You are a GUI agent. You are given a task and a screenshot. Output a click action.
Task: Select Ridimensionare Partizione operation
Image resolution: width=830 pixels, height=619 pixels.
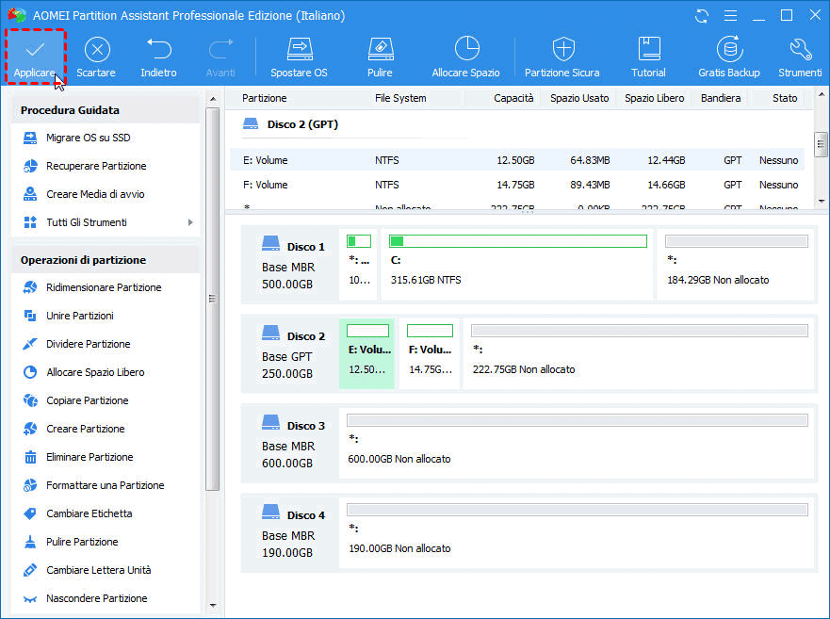pyautogui.click(x=104, y=287)
